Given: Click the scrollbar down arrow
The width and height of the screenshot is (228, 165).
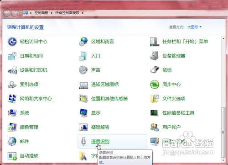Looking at the screenshot, I should [223, 160].
